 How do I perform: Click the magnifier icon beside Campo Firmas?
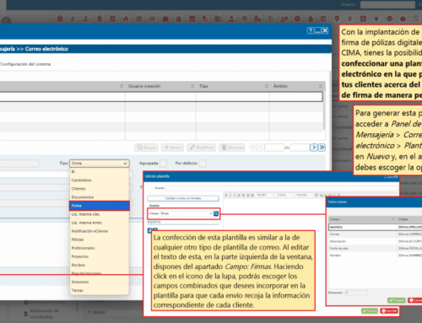pyautogui.click(x=216, y=213)
